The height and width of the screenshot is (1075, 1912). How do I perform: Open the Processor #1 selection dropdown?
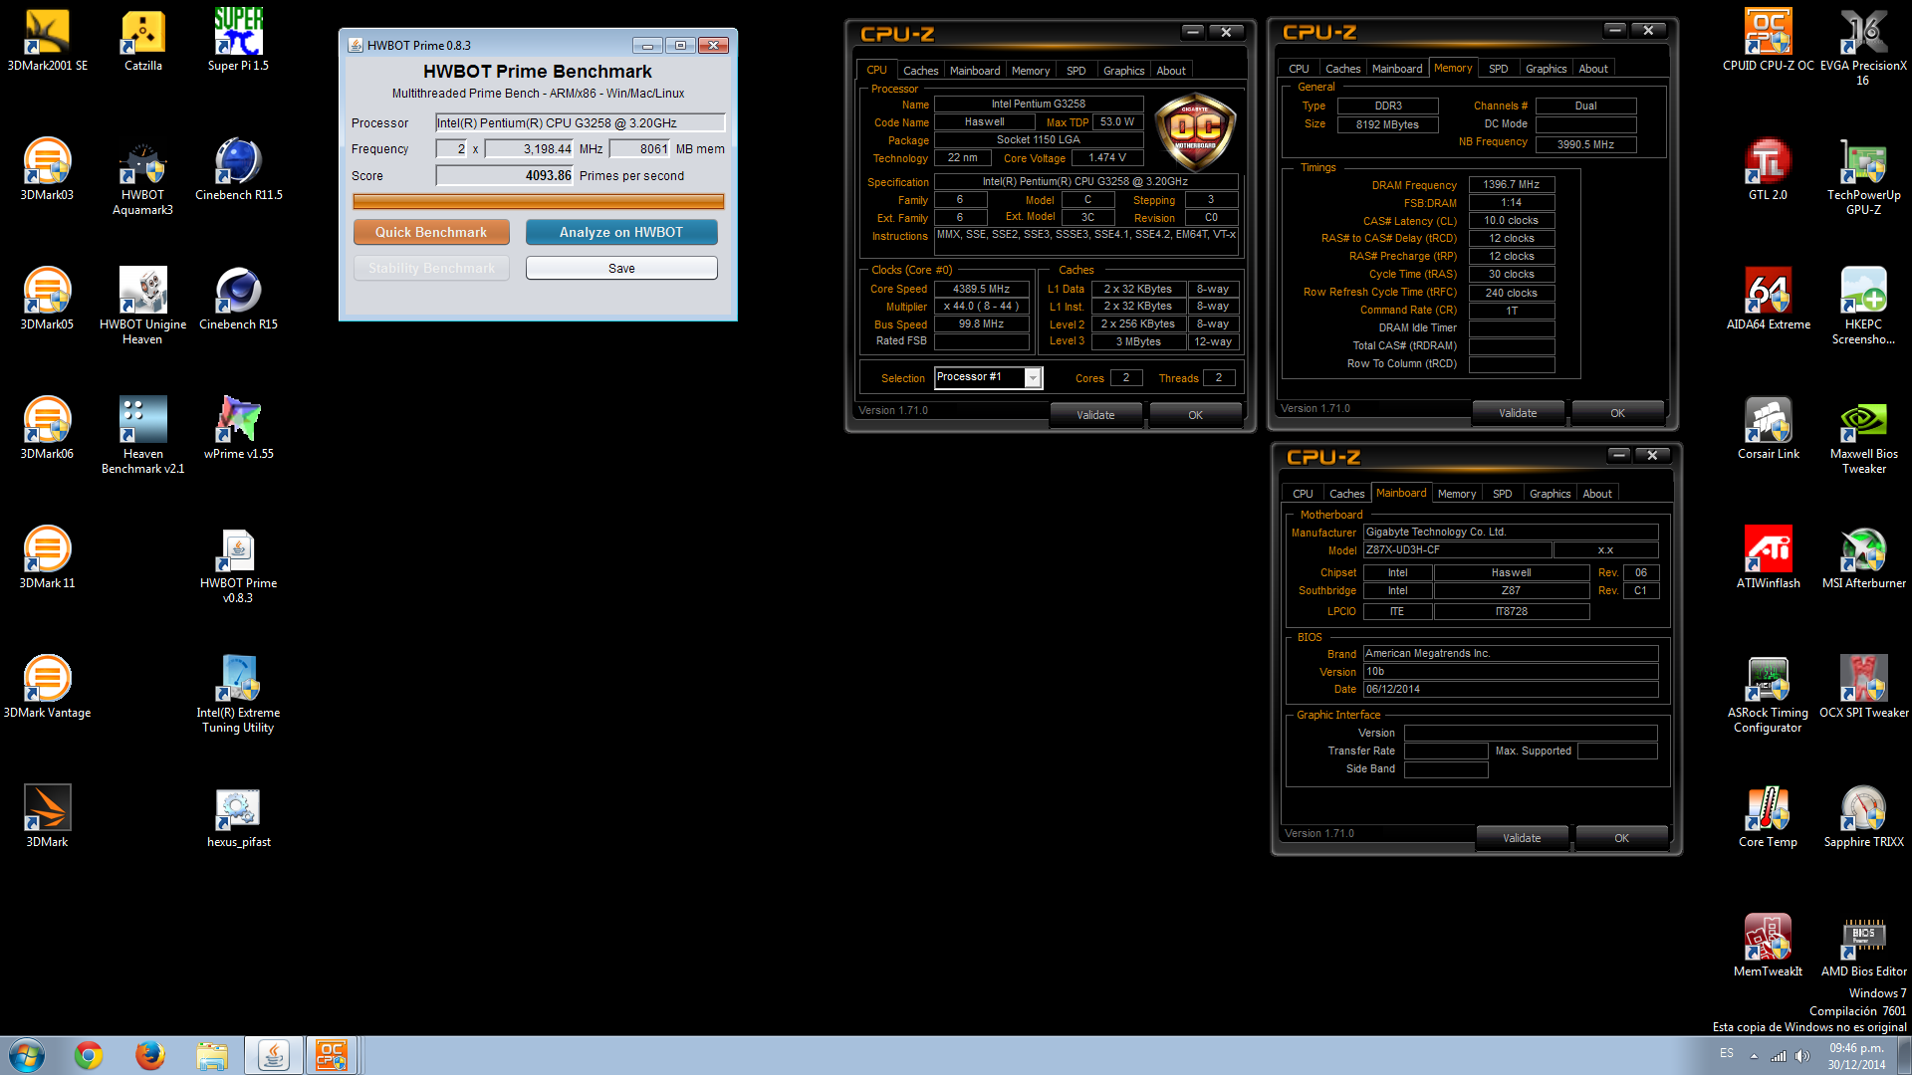tap(988, 377)
